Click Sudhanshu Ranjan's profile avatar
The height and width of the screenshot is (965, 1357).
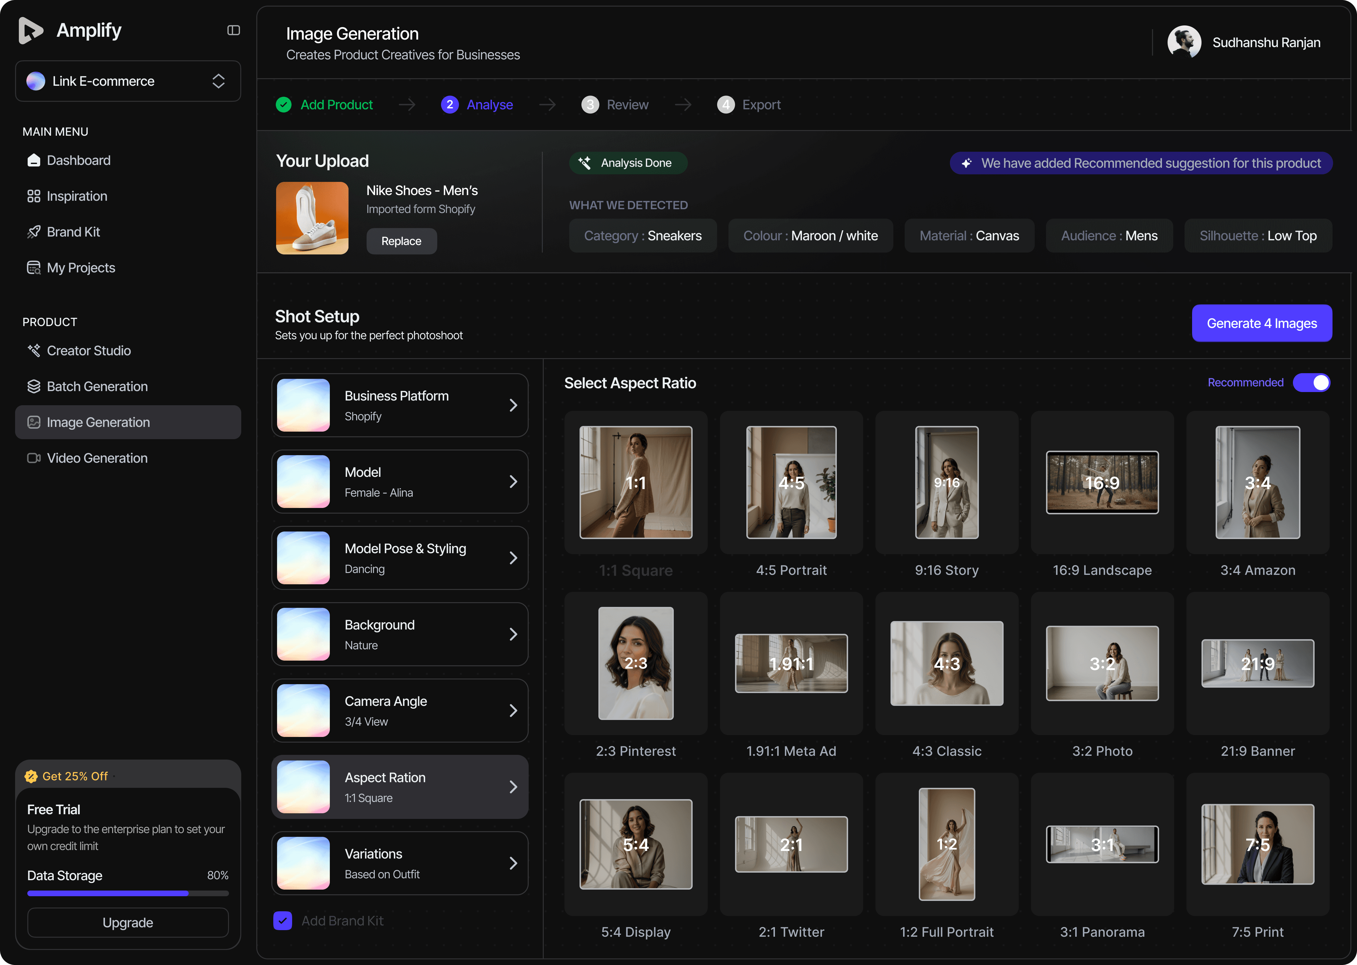point(1184,42)
